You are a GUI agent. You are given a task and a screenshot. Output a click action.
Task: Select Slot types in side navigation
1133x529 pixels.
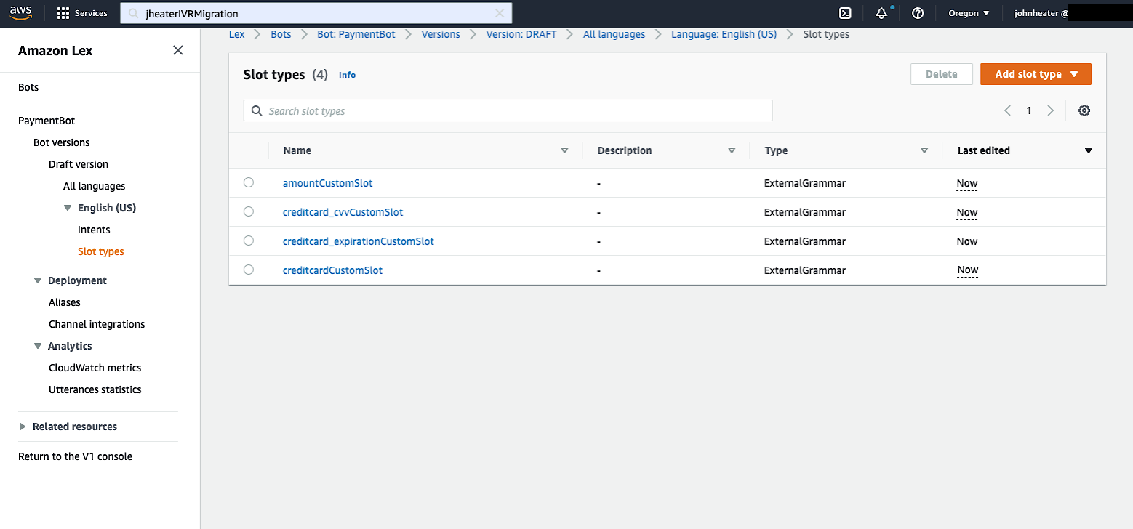click(101, 251)
